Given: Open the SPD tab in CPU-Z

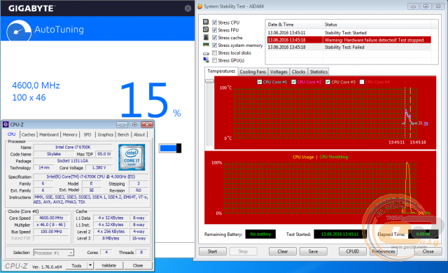Looking at the screenshot, I should 87,134.
